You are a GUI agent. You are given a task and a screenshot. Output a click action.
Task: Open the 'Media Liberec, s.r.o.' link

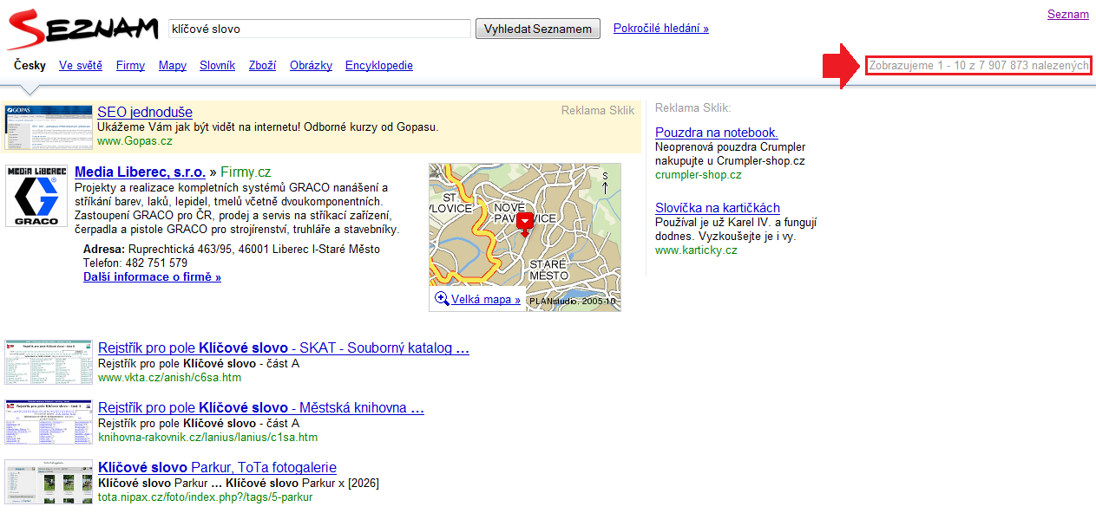(141, 172)
